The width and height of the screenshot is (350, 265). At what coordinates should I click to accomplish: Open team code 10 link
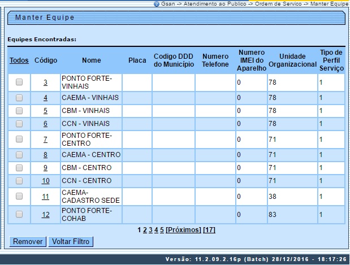click(46, 181)
